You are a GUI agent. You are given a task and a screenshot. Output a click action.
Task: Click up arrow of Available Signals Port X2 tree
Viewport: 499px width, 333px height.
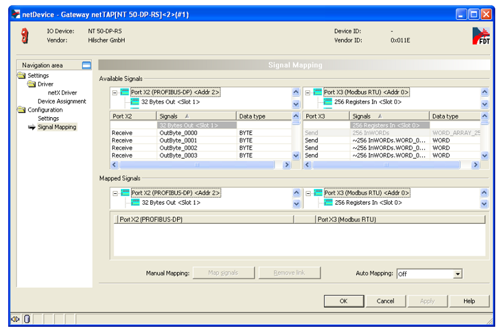(296, 92)
